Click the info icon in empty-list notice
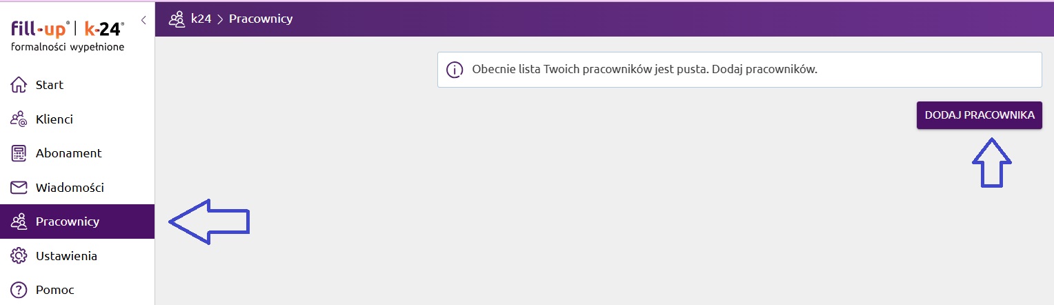 click(454, 70)
